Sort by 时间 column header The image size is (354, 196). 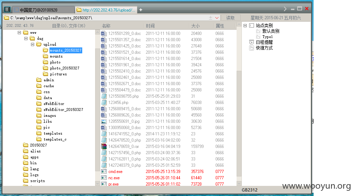(150, 26)
